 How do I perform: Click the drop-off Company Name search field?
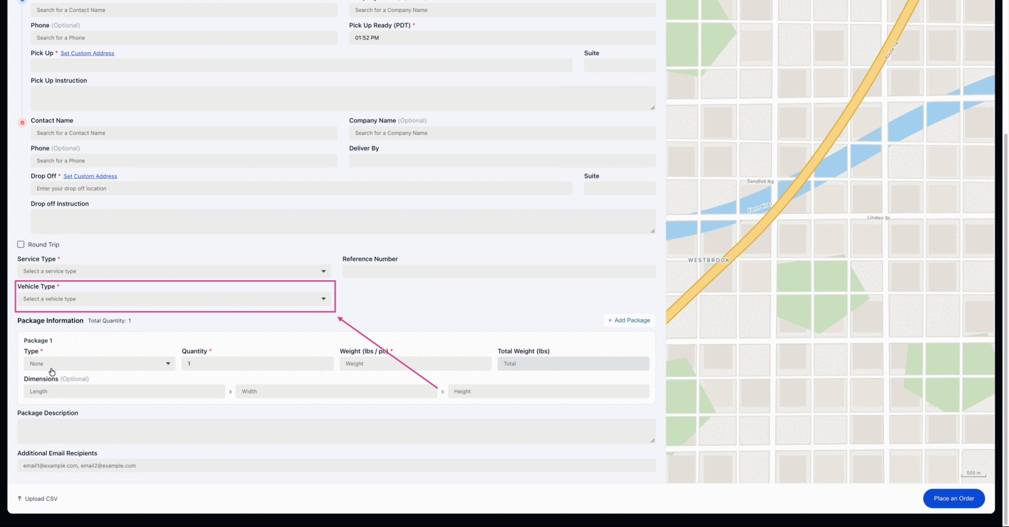click(x=503, y=133)
